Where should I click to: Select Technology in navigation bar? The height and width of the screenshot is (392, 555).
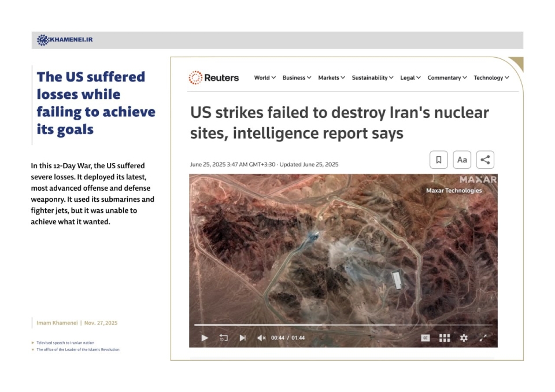click(491, 77)
